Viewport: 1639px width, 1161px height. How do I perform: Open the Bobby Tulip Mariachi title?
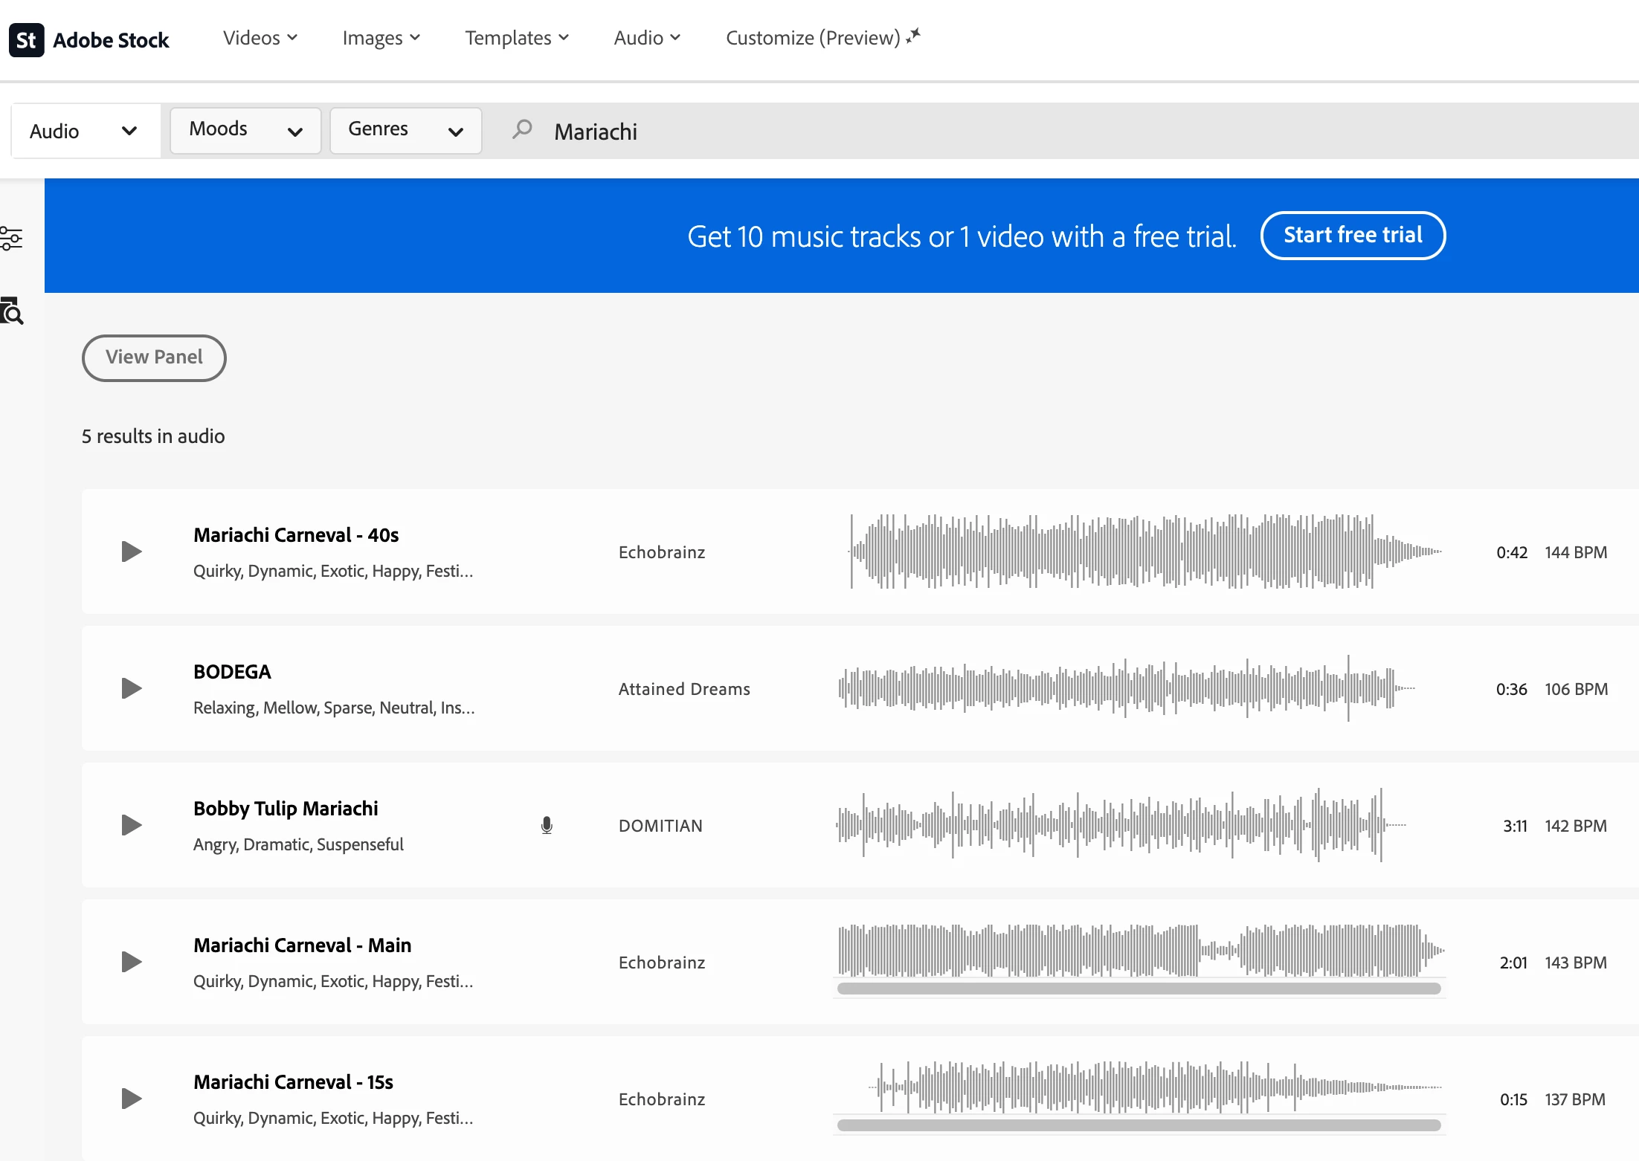click(286, 809)
